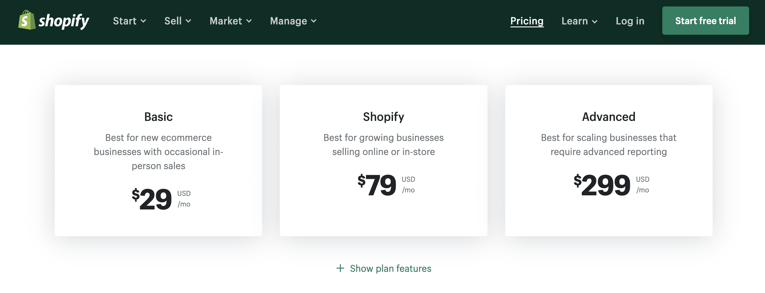Click the plus icon beside Show plan features

340,268
